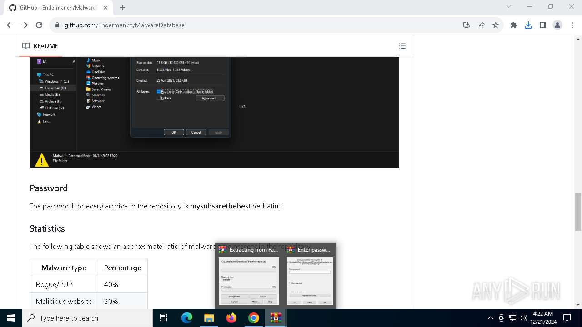Show Chrome downloads
This screenshot has width=582, height=327.
tap(528, 25)
